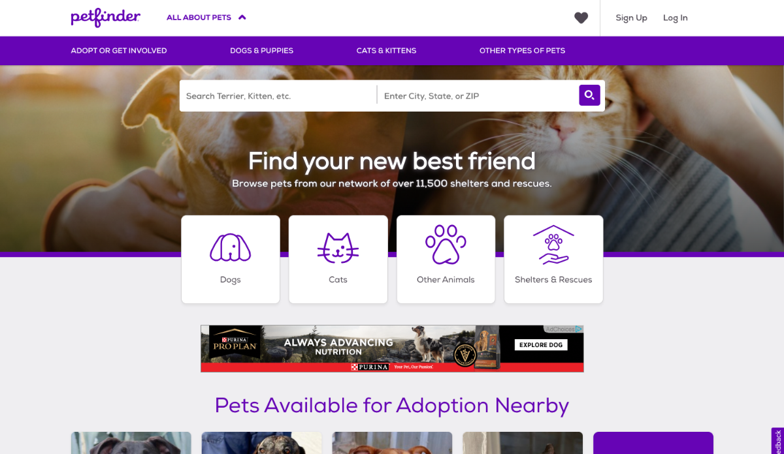Open the first nearby pet photo
Viewport: 784px width, 454px height.
[131, 443]
